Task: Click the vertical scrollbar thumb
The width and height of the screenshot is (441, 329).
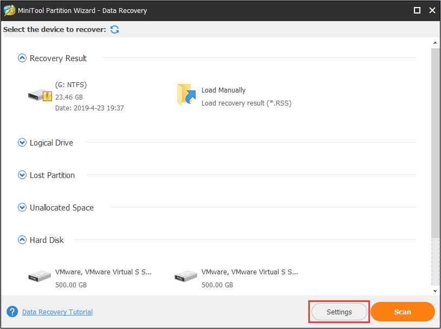Action: pyautogui.click(x=435, y=143)
